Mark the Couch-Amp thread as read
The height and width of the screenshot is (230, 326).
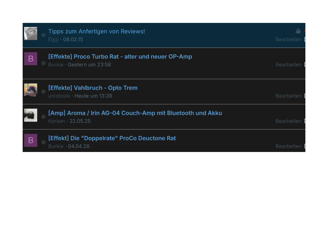pos(43,117)
